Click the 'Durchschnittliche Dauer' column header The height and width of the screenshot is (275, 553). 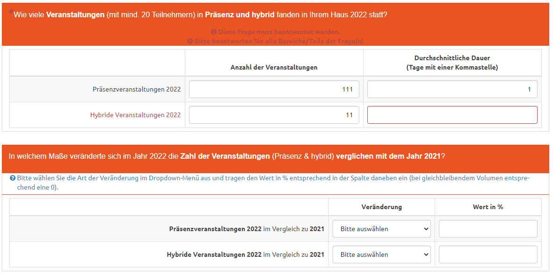pos(452,63)
